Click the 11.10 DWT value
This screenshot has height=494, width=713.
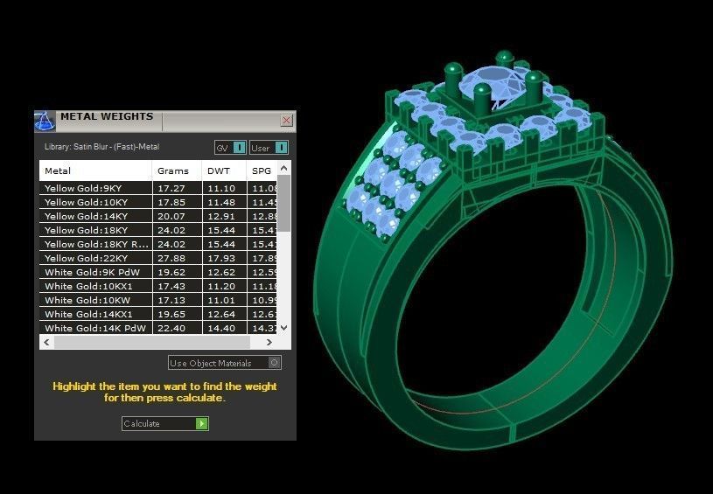point(221,188)
